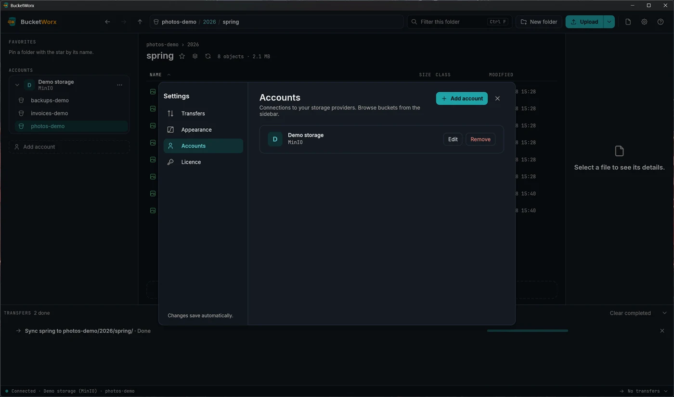Remove the Demo storage account
Screen dimensions: 674x397
point(480,139)
